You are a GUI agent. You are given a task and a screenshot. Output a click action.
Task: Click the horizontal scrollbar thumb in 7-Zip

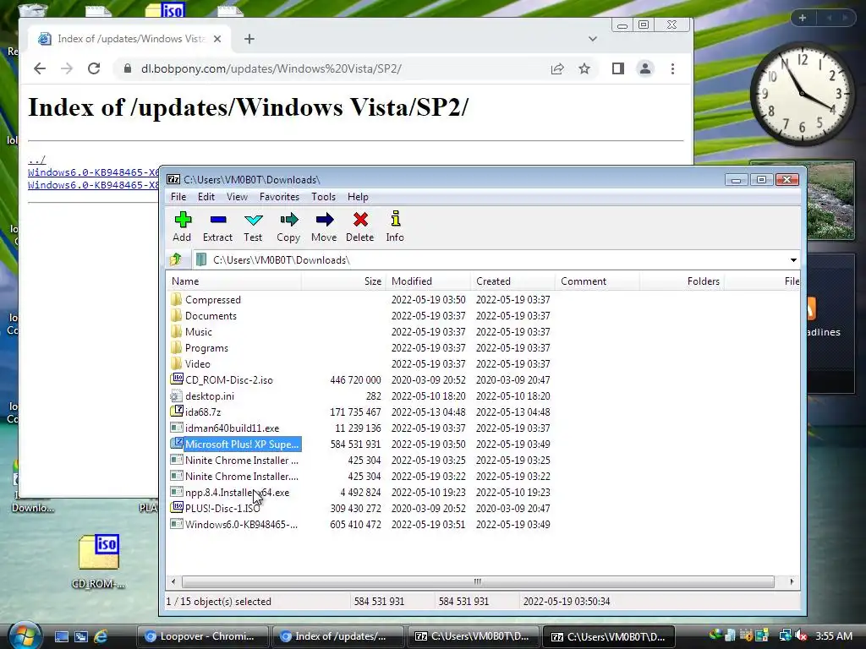coord(478,581)
